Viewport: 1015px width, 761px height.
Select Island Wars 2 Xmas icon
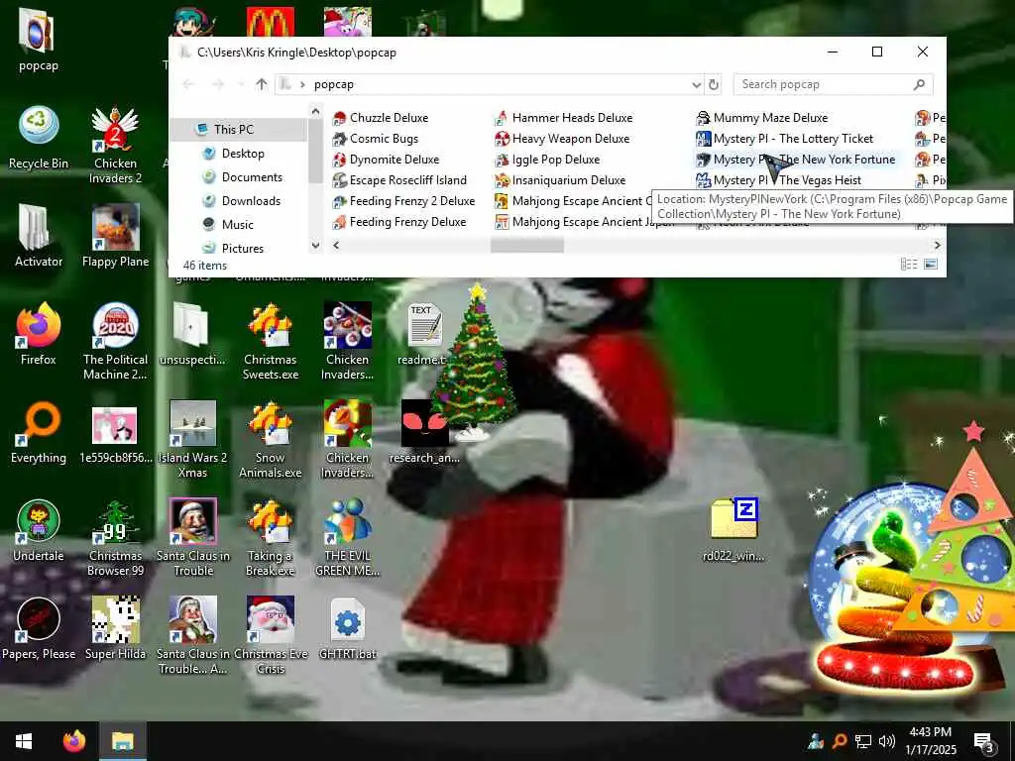click(192, 439)
